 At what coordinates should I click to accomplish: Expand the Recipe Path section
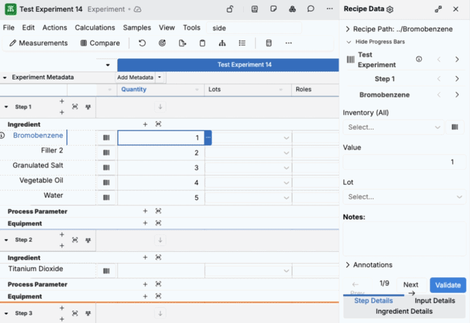[x=348, y=29]
